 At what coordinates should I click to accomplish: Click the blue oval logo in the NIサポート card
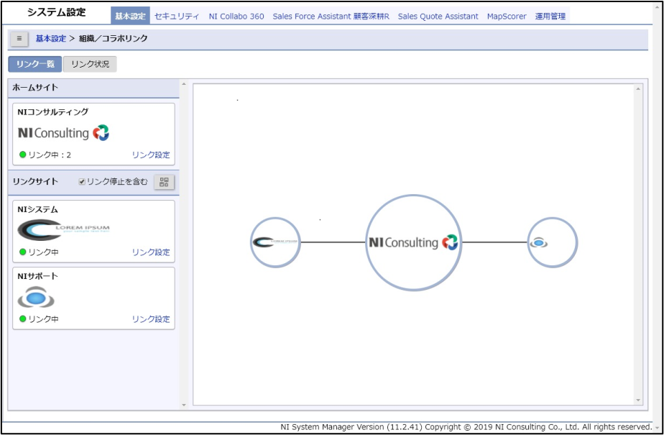pos(36,298)
